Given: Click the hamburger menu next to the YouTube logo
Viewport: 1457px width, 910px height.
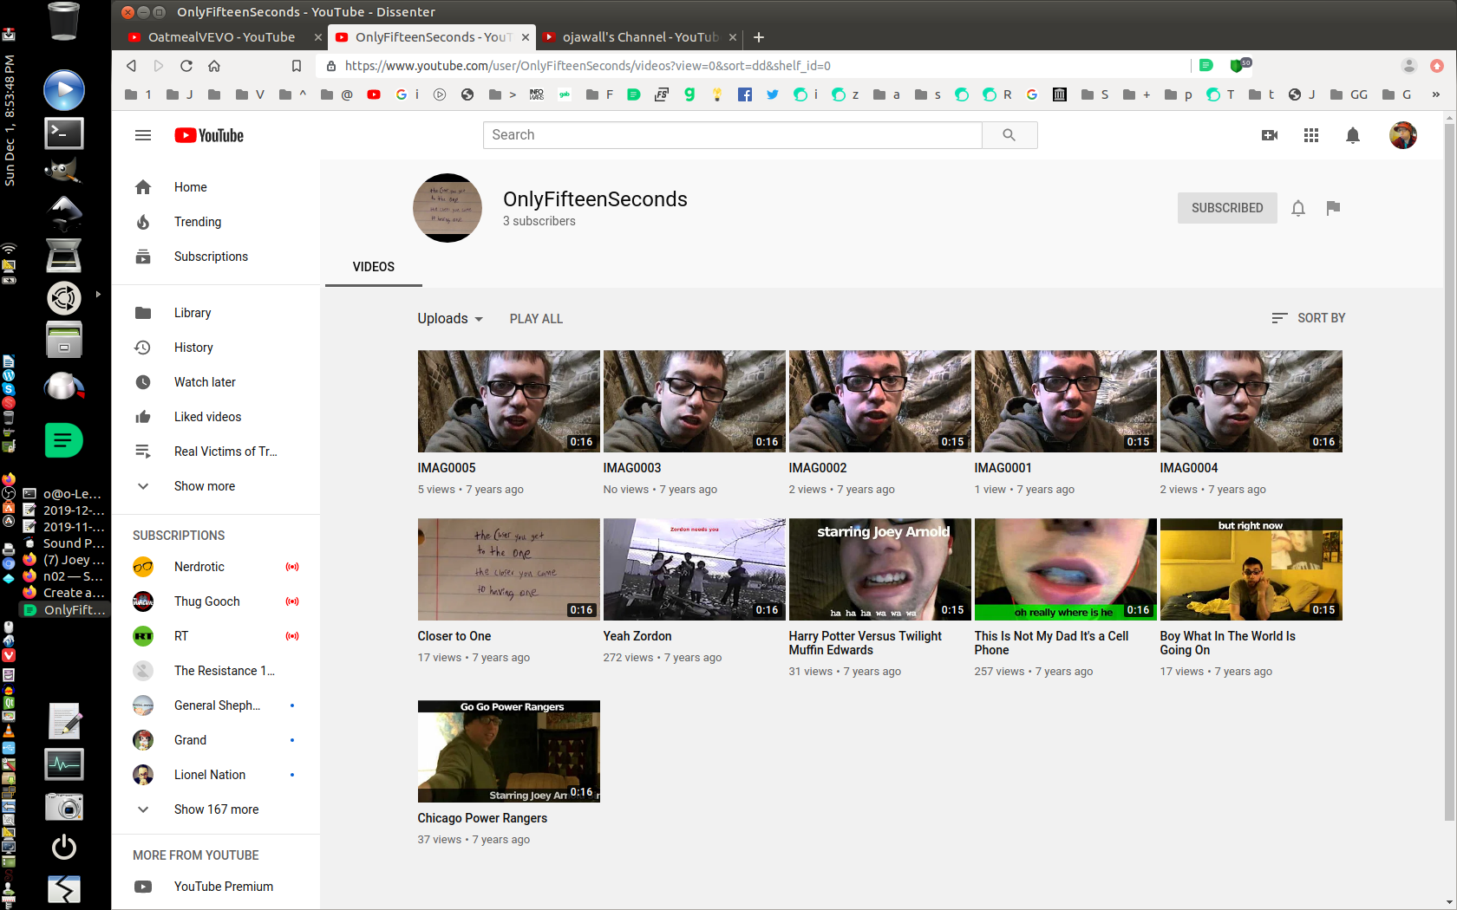Looking at the screenshot, I should click(143, 135).
